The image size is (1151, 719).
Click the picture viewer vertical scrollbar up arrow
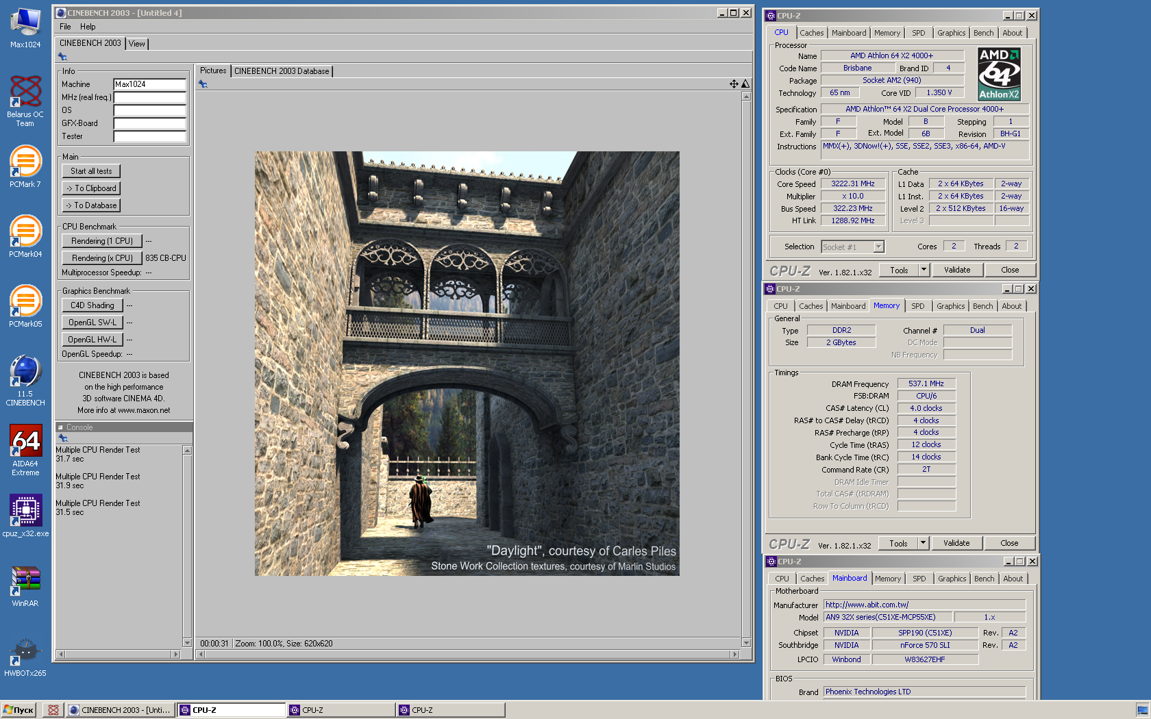746,97
